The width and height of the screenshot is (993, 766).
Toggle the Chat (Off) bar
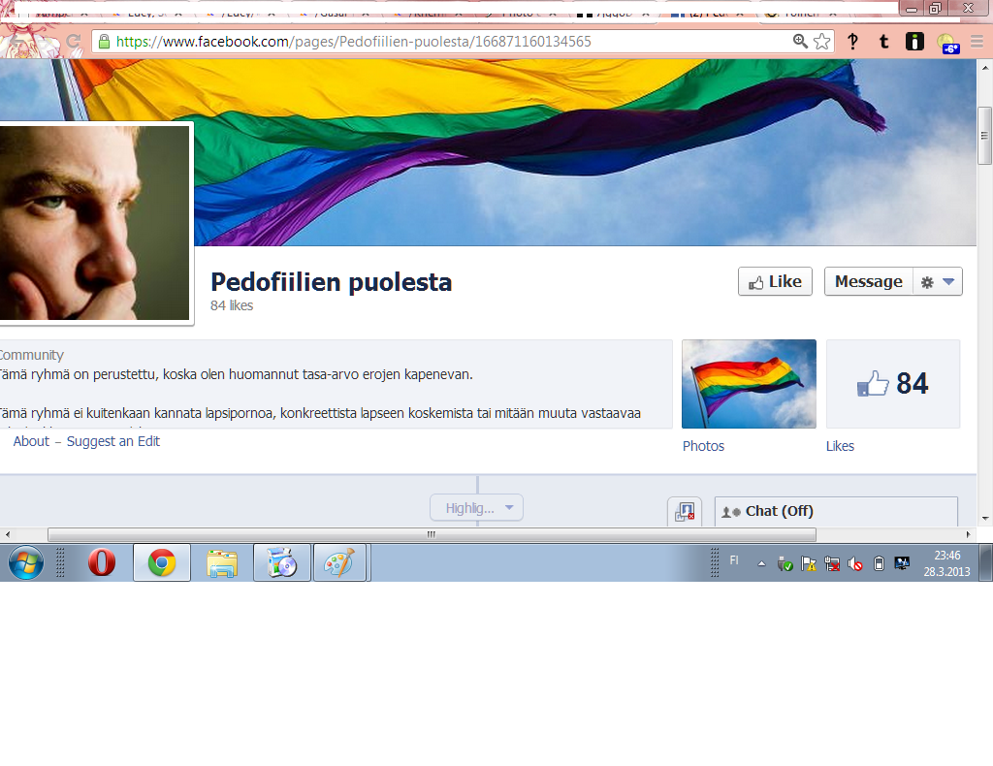pyautogui.click(x=836, y=512)
